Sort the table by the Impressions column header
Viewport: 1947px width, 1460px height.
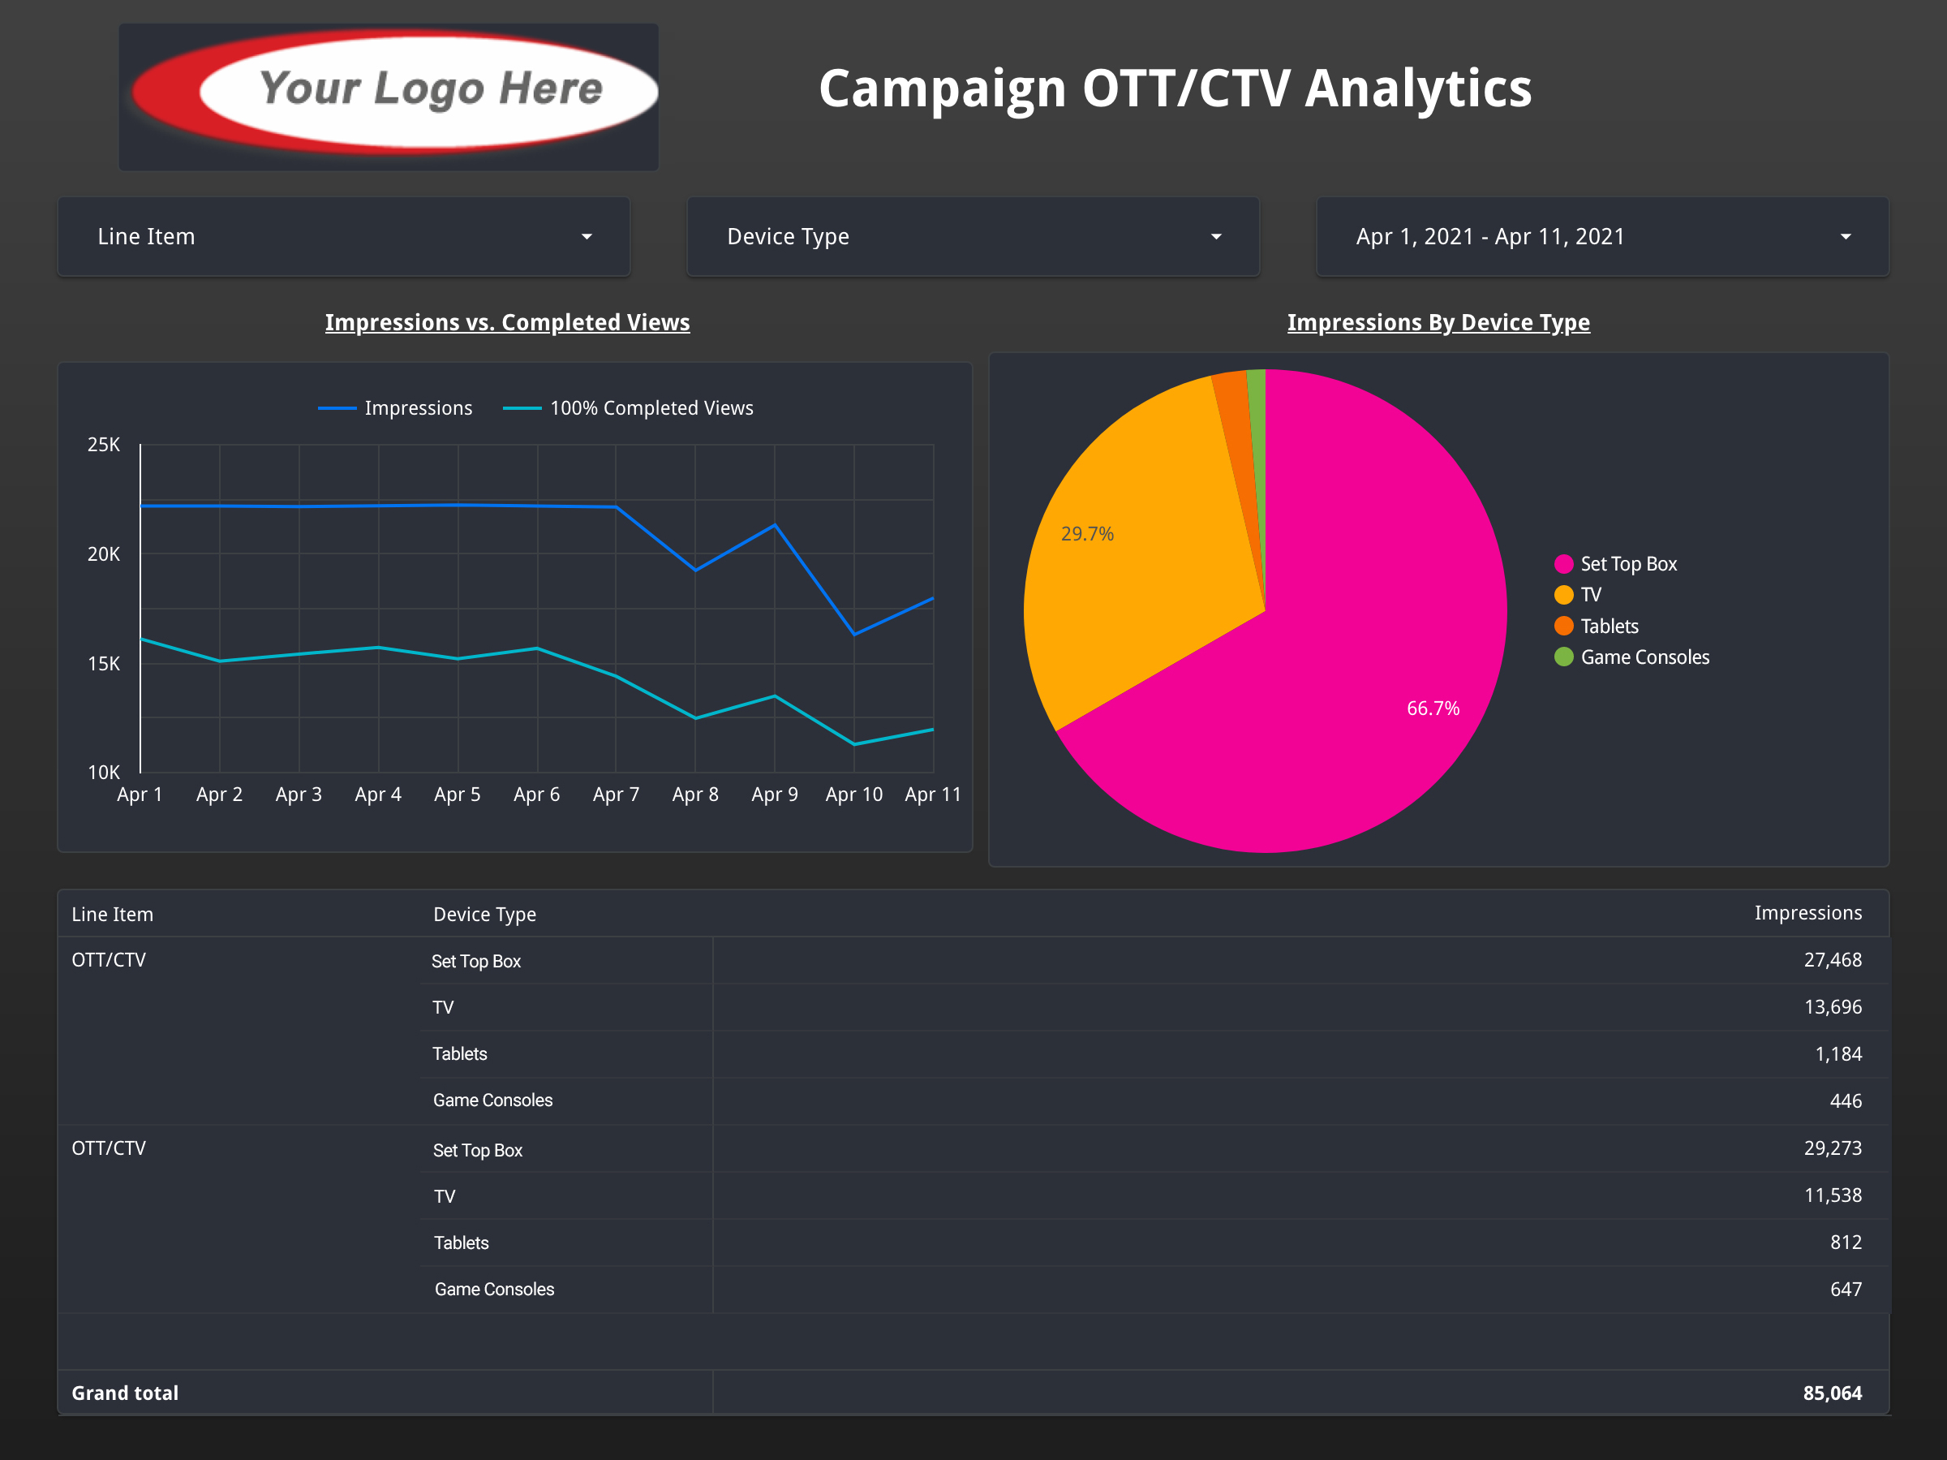click(1808, 913)
